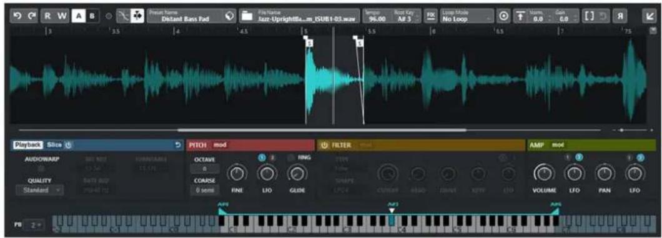662x238 pixels.
Task: Open the amp mod tab
Action: click(558, 145)
